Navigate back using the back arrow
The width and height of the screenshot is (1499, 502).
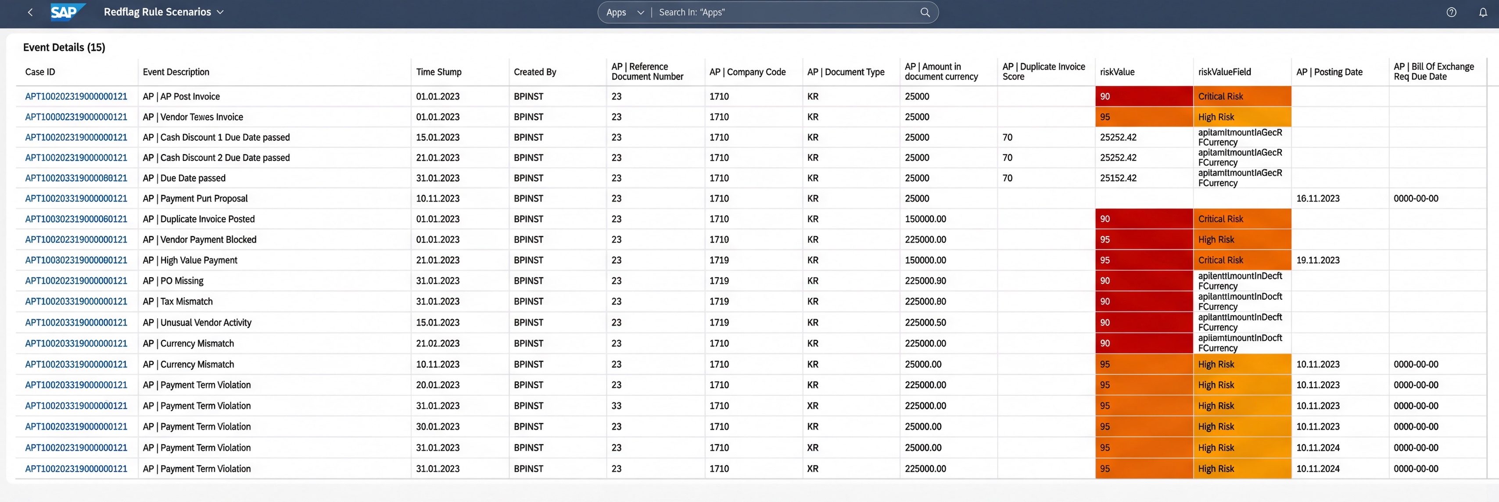click(30, 12)
